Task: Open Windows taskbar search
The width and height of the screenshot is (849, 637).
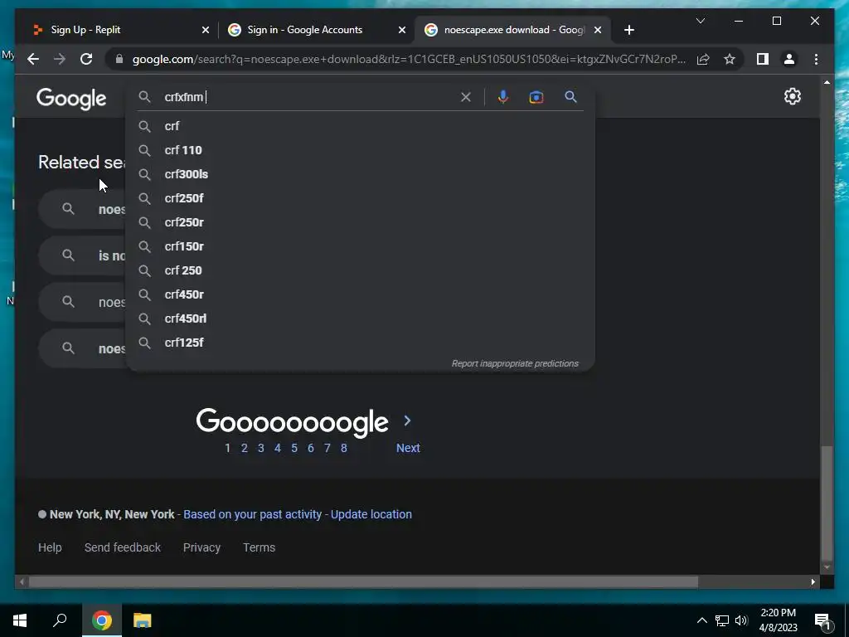Action: coord(60,620)
